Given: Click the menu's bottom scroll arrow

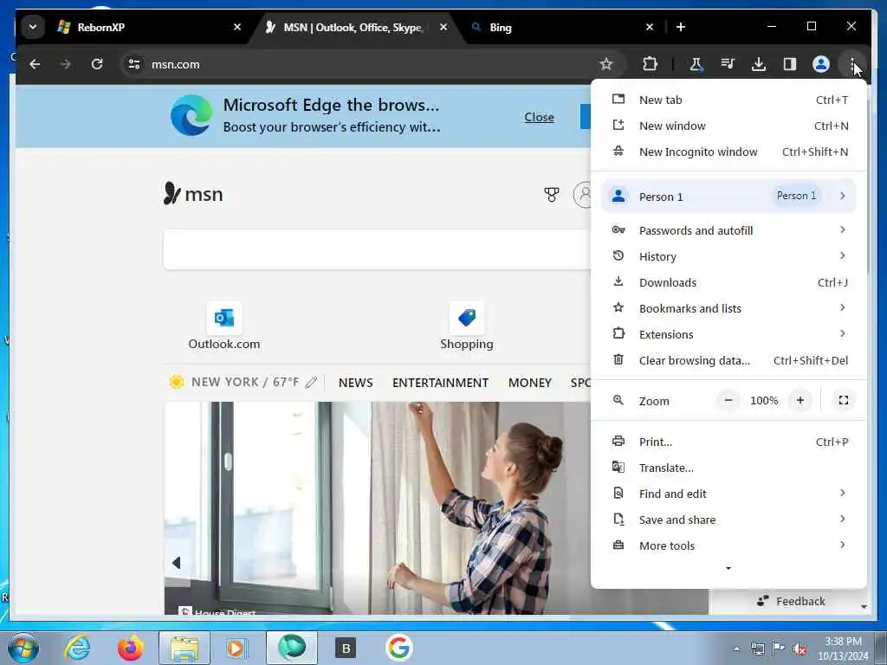Looking at the screenshot, I should point(728,568).
